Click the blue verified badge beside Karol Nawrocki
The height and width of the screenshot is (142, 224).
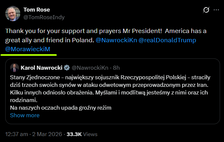(x=67, y=68)
